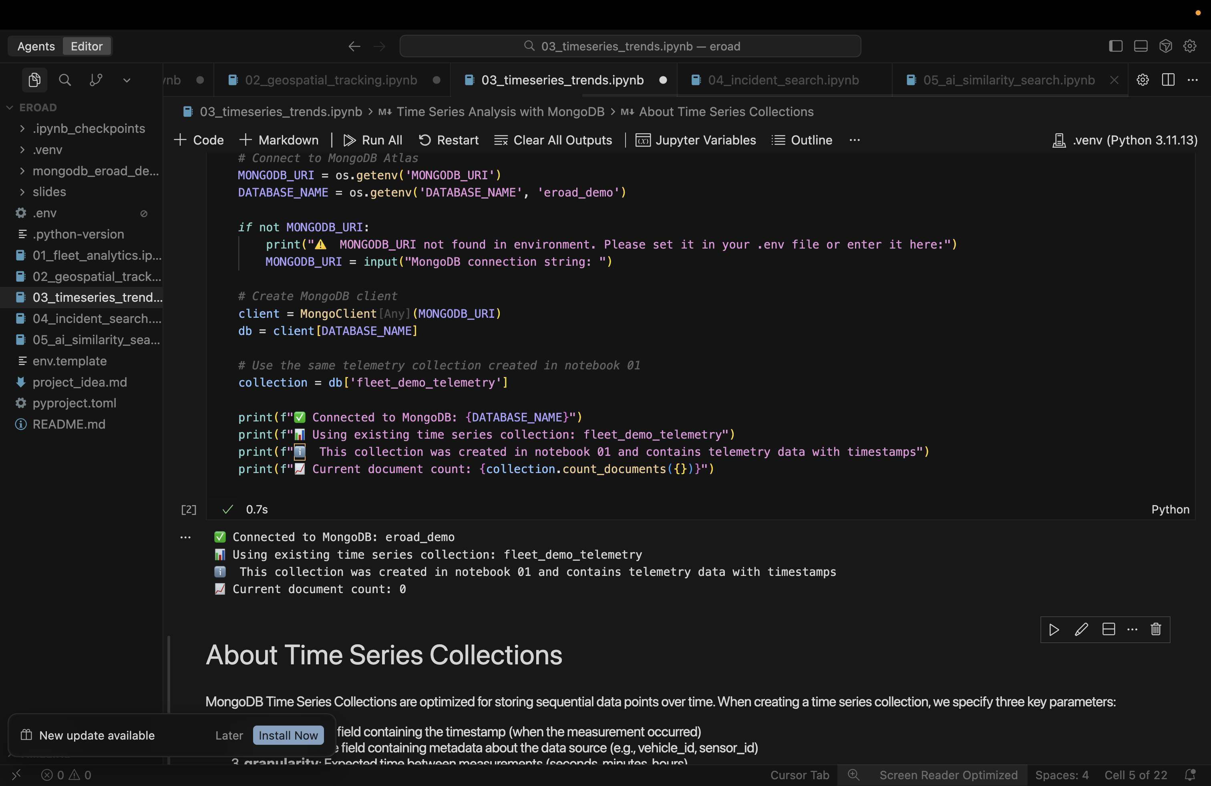
Task: Run the markdown cell play icon
Action: click(x=1054, y=630)
